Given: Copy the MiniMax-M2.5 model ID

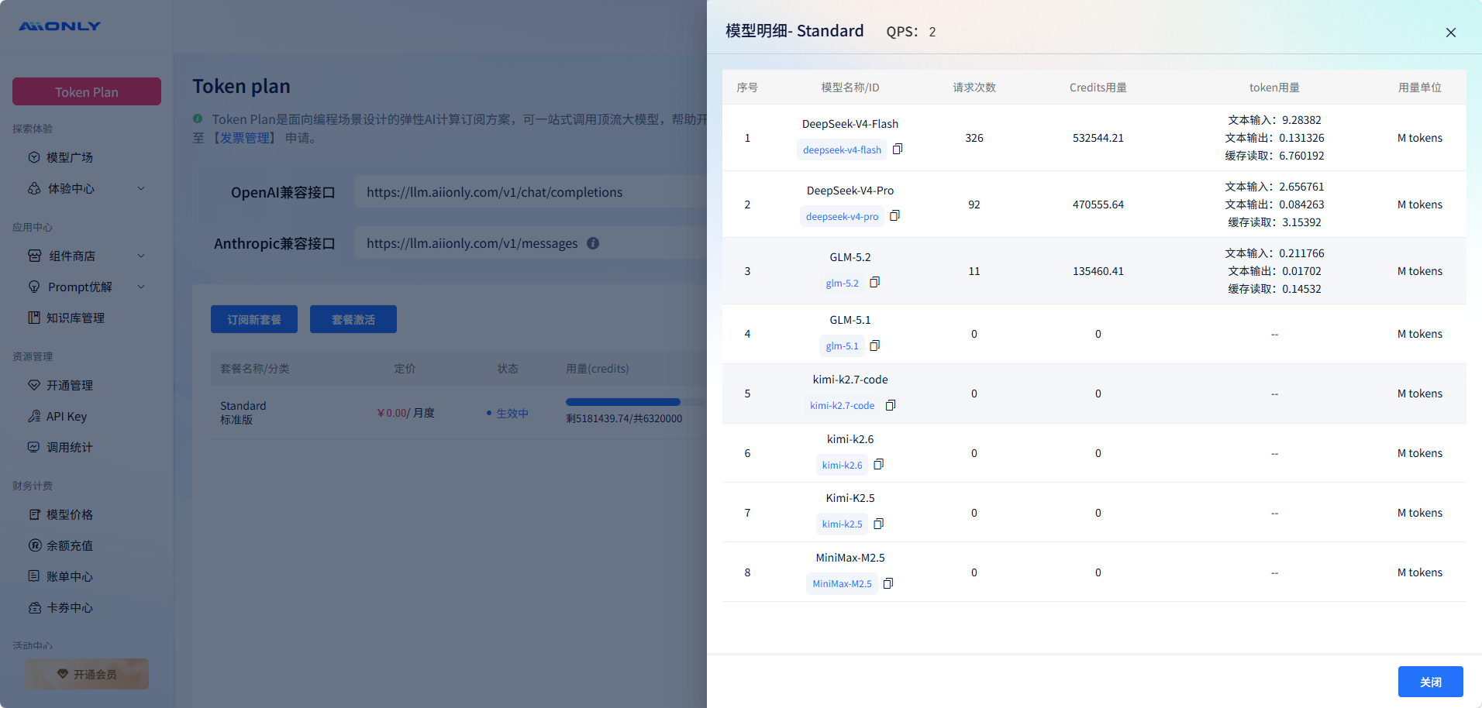Looking at the screenshot, I should coord(888,583).
